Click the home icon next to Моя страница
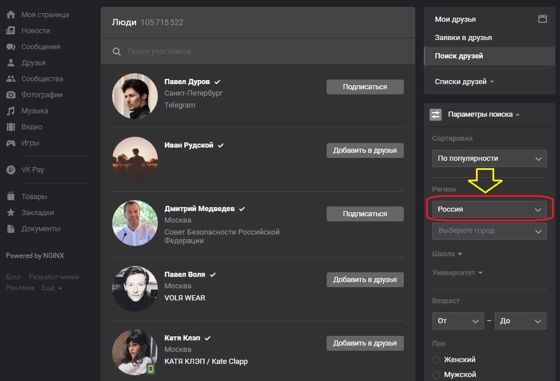 [10, 14]
